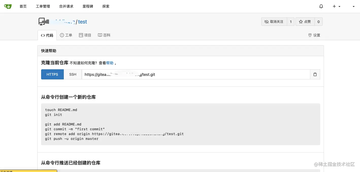
Task: Click heading 从命令行创建一个新的仓库
Action: coord(69,97)
